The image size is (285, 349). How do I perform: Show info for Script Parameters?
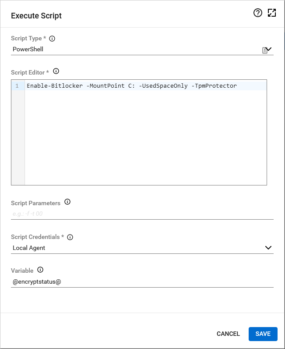(x=67, y=202)
